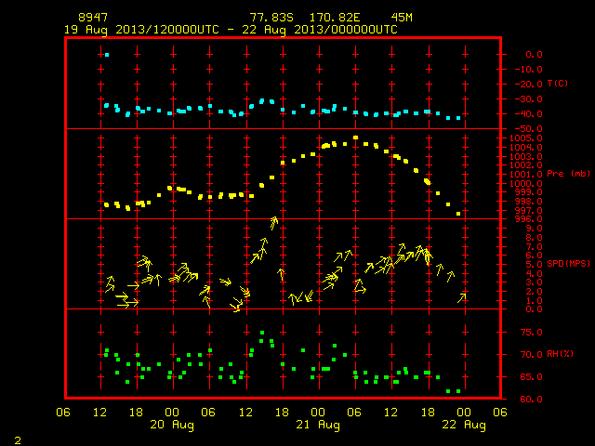595x446 pixels.
Task: Click the 77.83S latitude text
Action: 271,18
